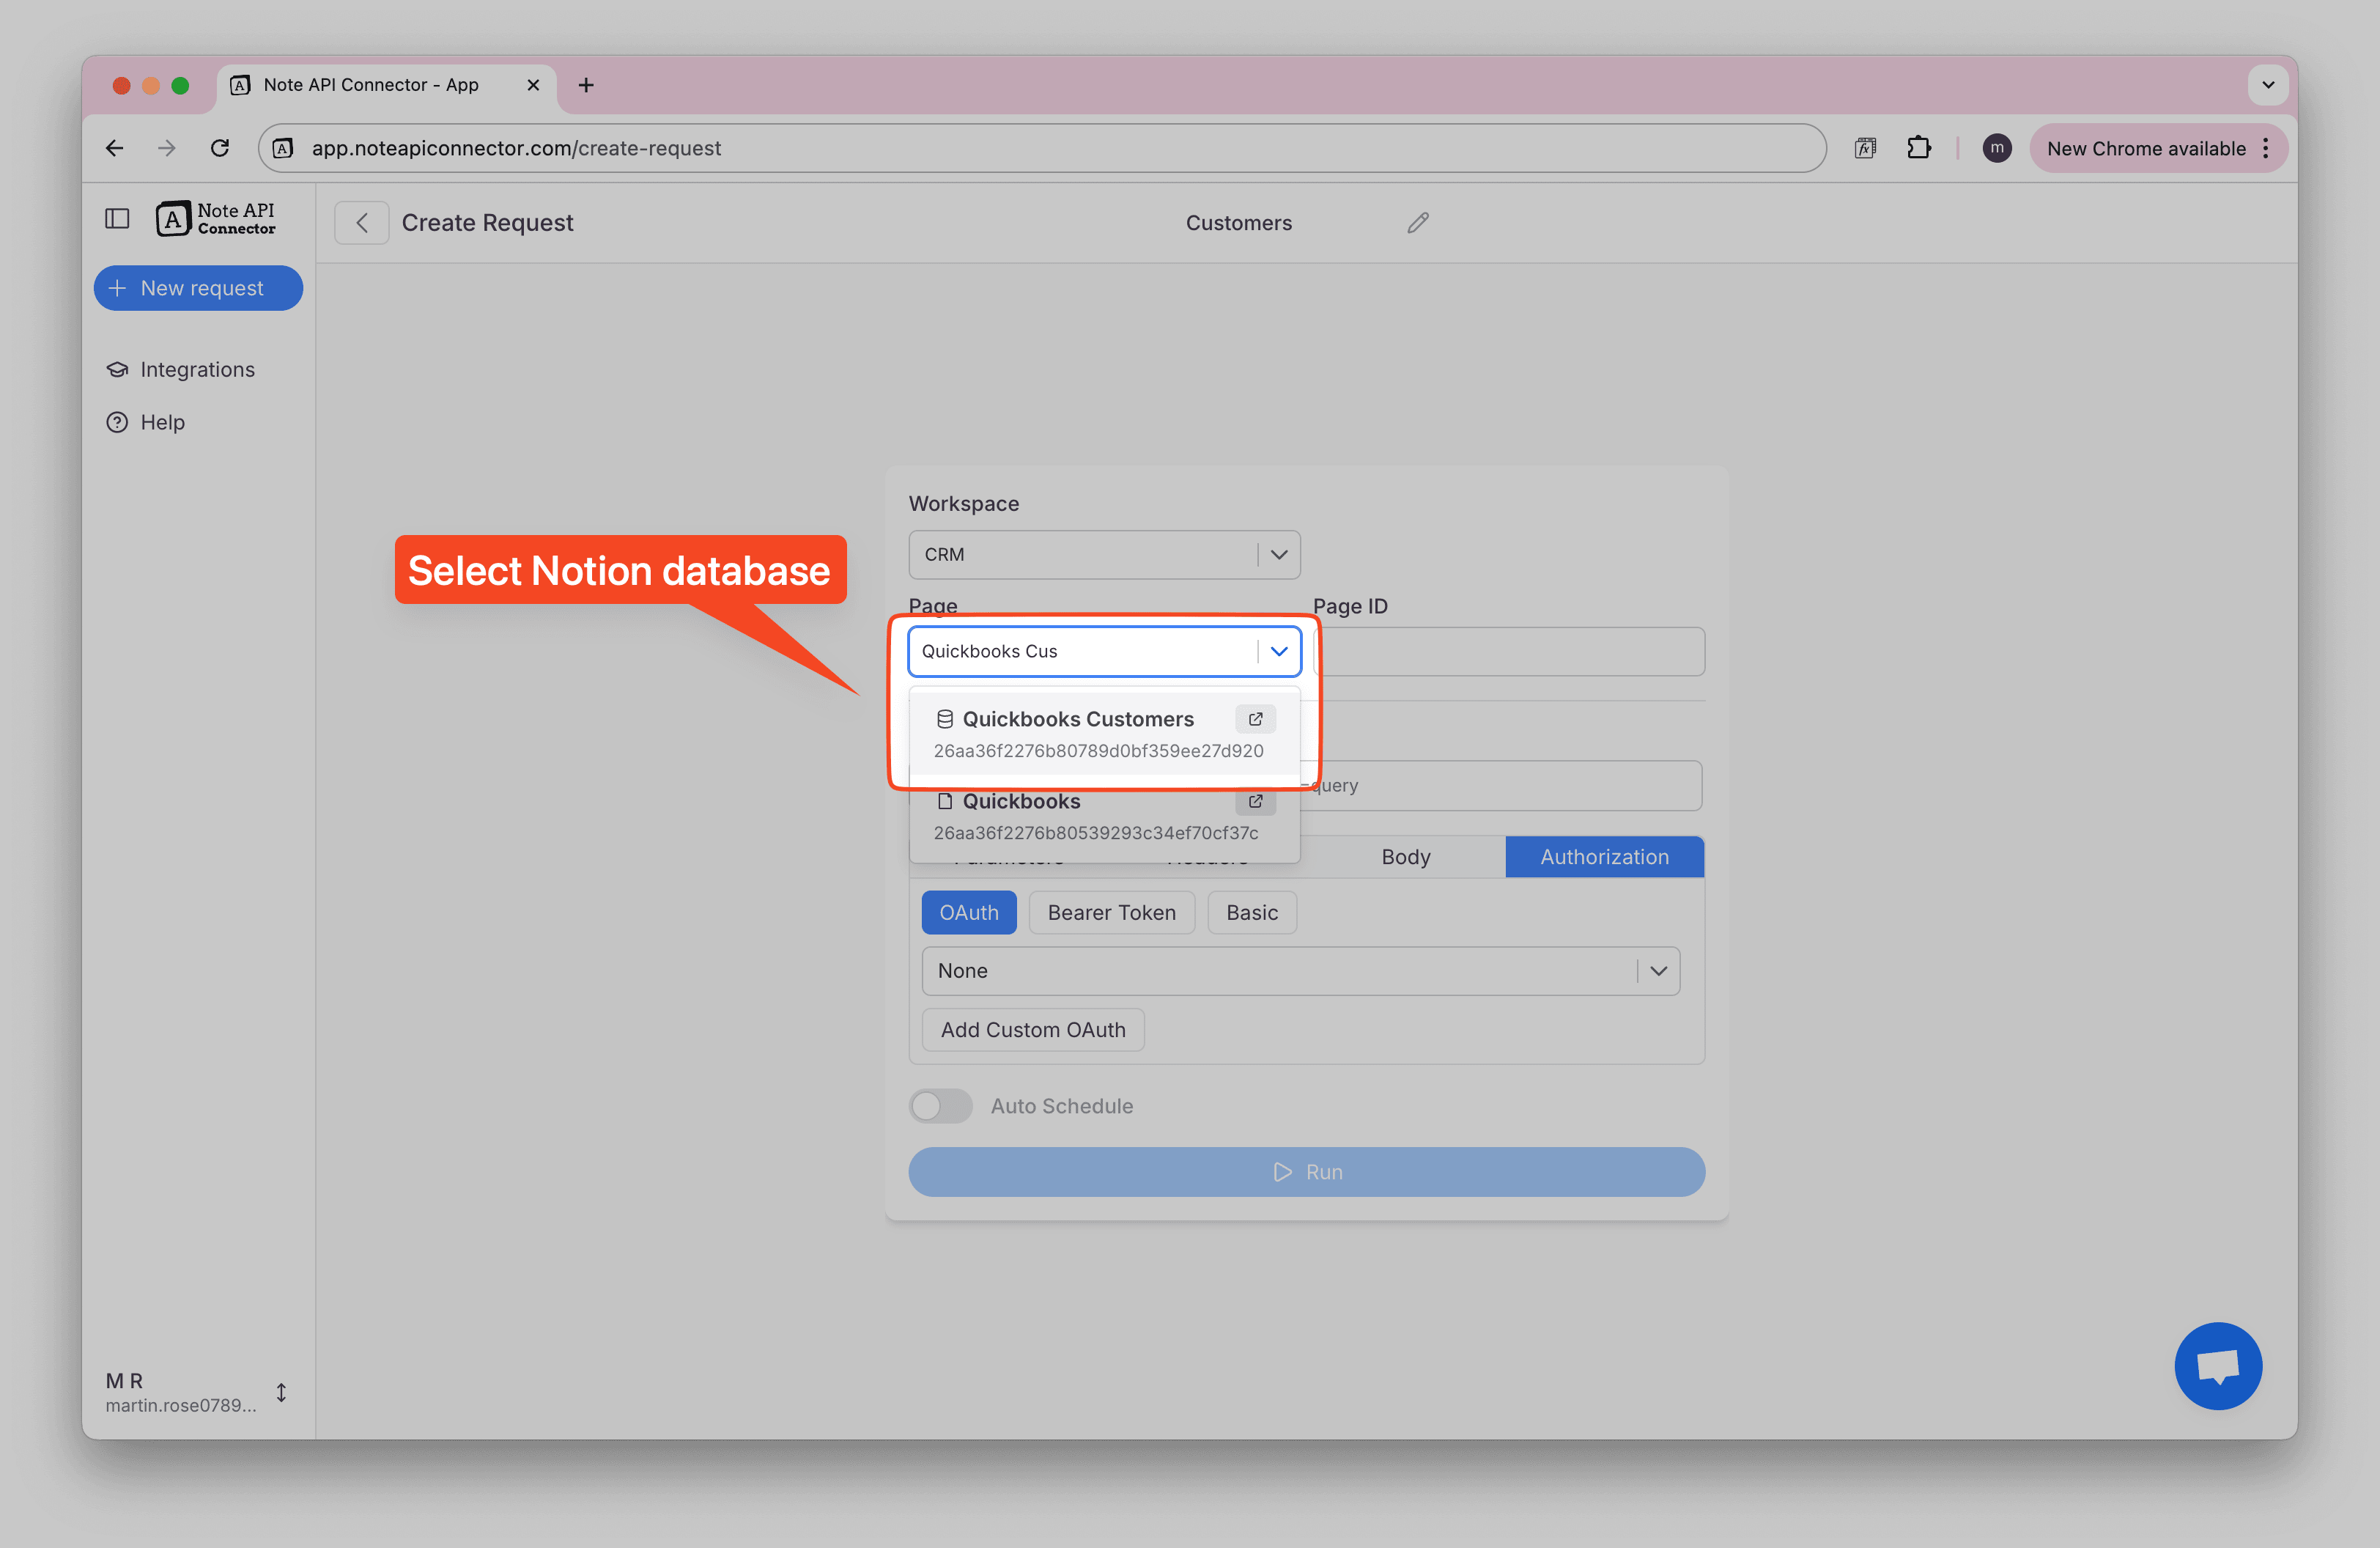The height and width of the screenshot is (1548, 2380).
Task: Open Quickbooks Customers in external link icon
Action: pos(1255,719)
